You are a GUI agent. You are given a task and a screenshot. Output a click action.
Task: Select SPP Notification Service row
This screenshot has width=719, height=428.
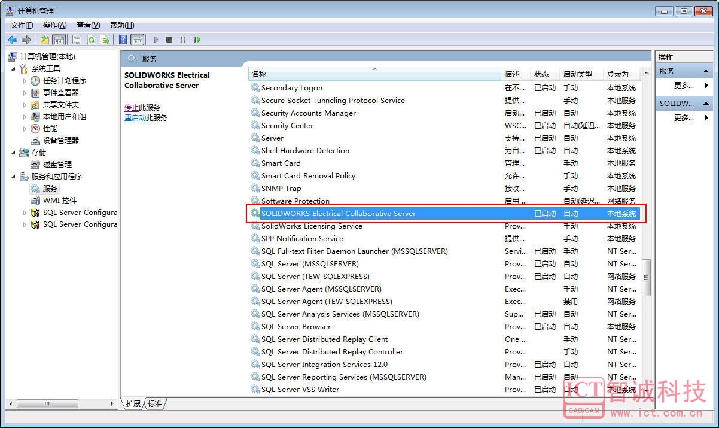[444, 238]
